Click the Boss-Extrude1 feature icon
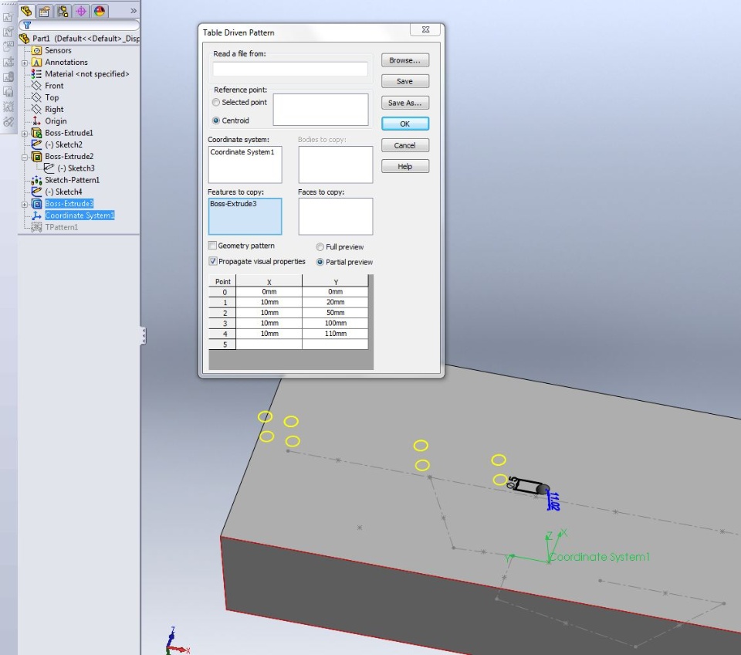This screenshot has width=741, height=655. (36, 133)
